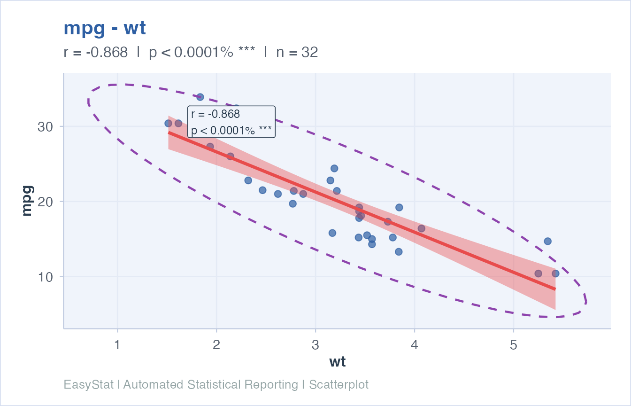Click the "n = 32" sample size text
631x406 pixels.
pos(297,52)
